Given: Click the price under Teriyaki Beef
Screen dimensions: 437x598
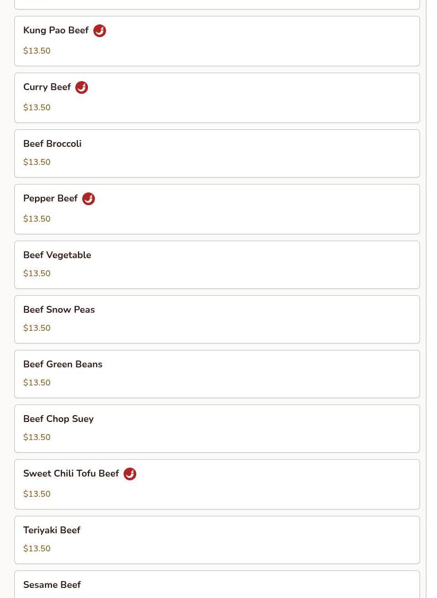Looking at the screenshot, I should [x=37, y=548].
